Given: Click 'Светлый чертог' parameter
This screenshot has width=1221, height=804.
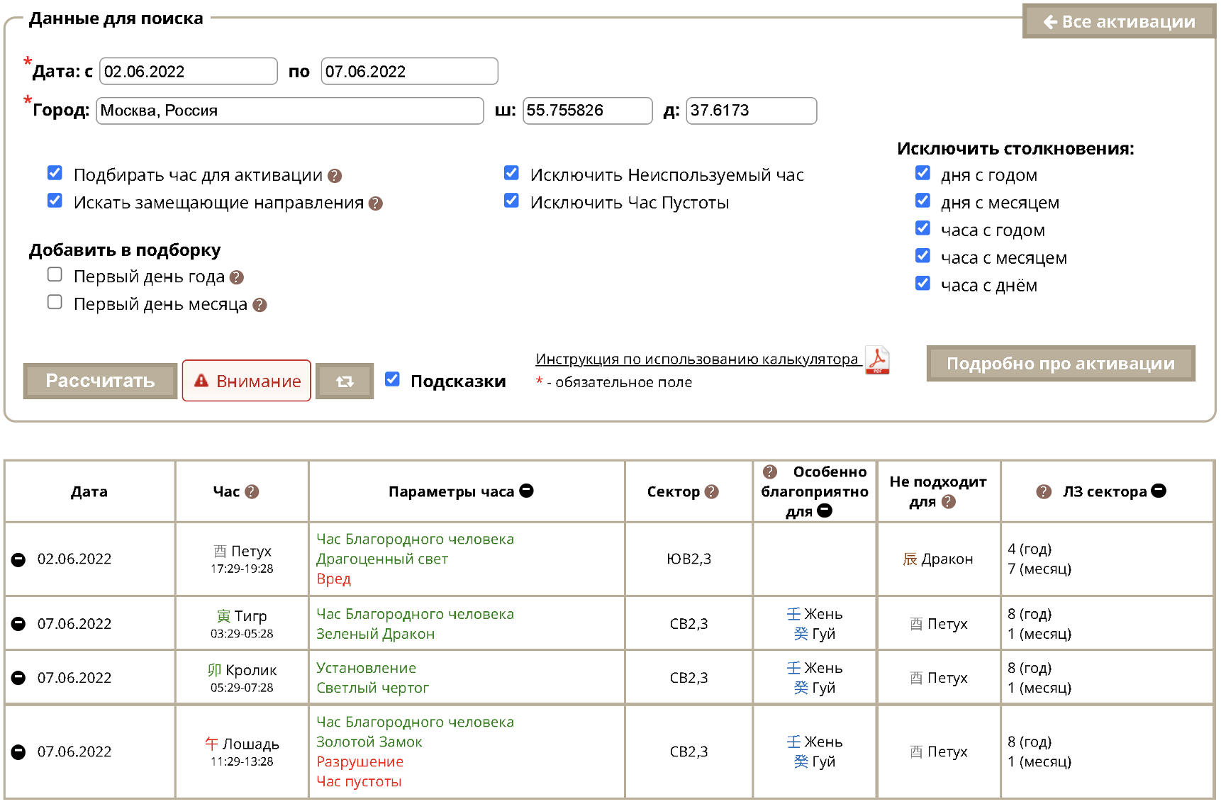Looking at the screenshot, I should pos(372,688).
